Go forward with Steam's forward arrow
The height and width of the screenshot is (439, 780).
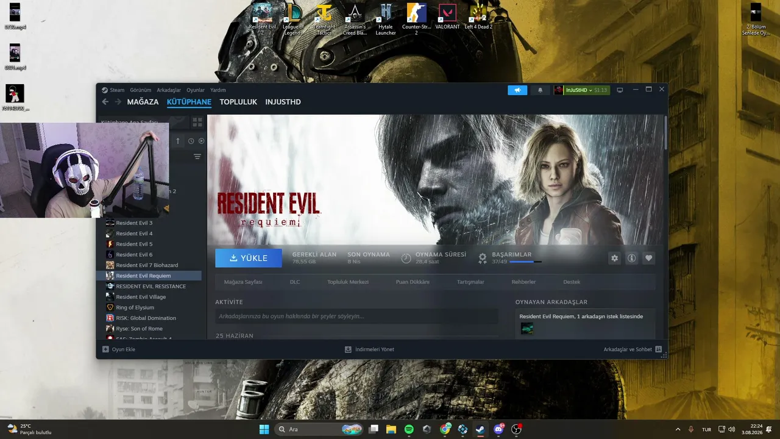pyautogui.click(x=118, y=102)
